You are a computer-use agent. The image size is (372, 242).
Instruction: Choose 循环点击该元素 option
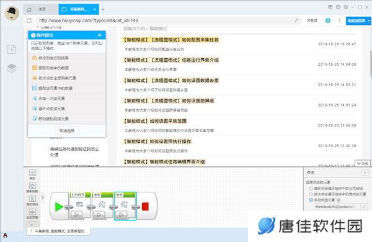(x=67, y=109)
